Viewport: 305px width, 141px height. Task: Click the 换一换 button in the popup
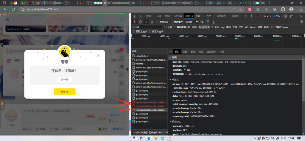[65, 79]
